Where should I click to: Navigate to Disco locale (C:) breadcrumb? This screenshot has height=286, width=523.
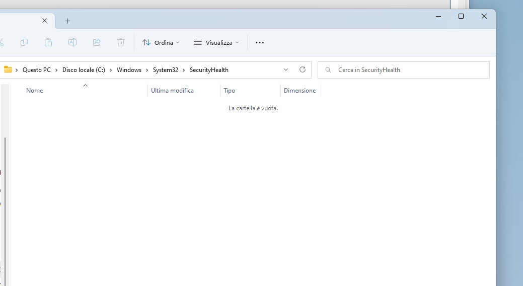(x=84, y=70)
